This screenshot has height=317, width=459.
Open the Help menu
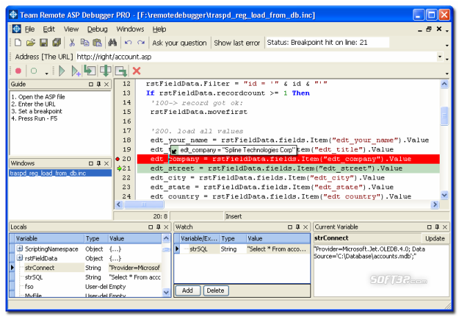[159, 29]
